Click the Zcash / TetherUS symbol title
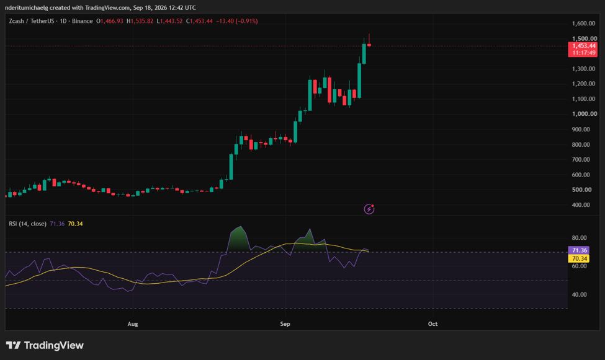Viewport: 605px width, 360px height. point(31,21)
